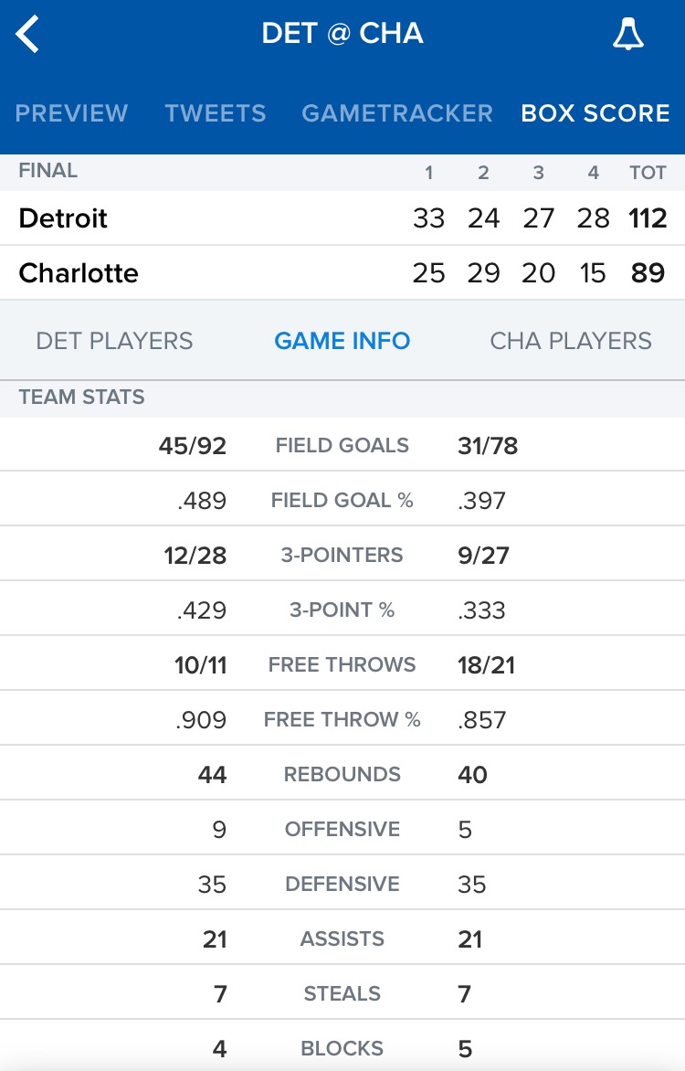Screen dimensions: 685x1071
Task: Open the PREVIEW tab
Action: tap(72, 112)
